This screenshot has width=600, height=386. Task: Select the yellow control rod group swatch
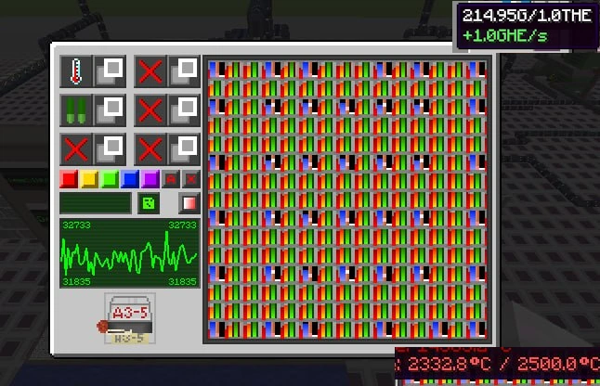(89, 179)
